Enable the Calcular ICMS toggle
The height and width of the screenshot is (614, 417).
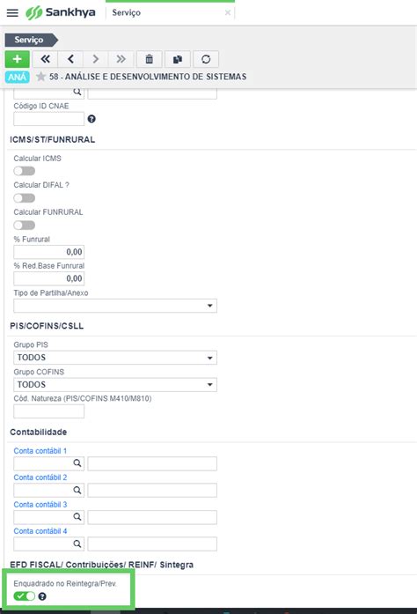[x=25, y=171]
